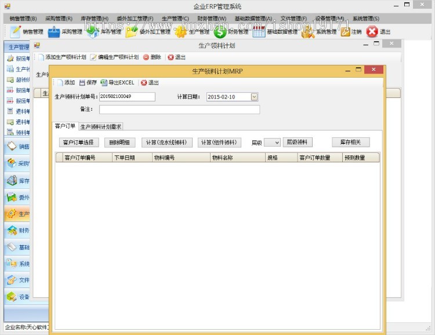Open 层级 dropdown combo box
This screenshot has width=435, height=335.
point(272,142)
